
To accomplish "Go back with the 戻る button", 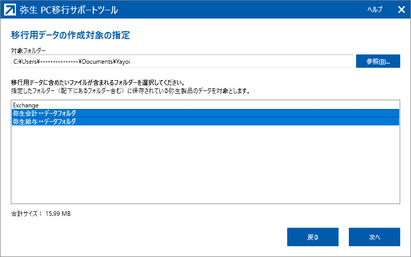I will [x=312, y=237].
